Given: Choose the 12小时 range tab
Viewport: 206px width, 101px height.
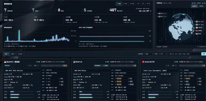Looking at the screenshot, I should [x=132, y=4].
